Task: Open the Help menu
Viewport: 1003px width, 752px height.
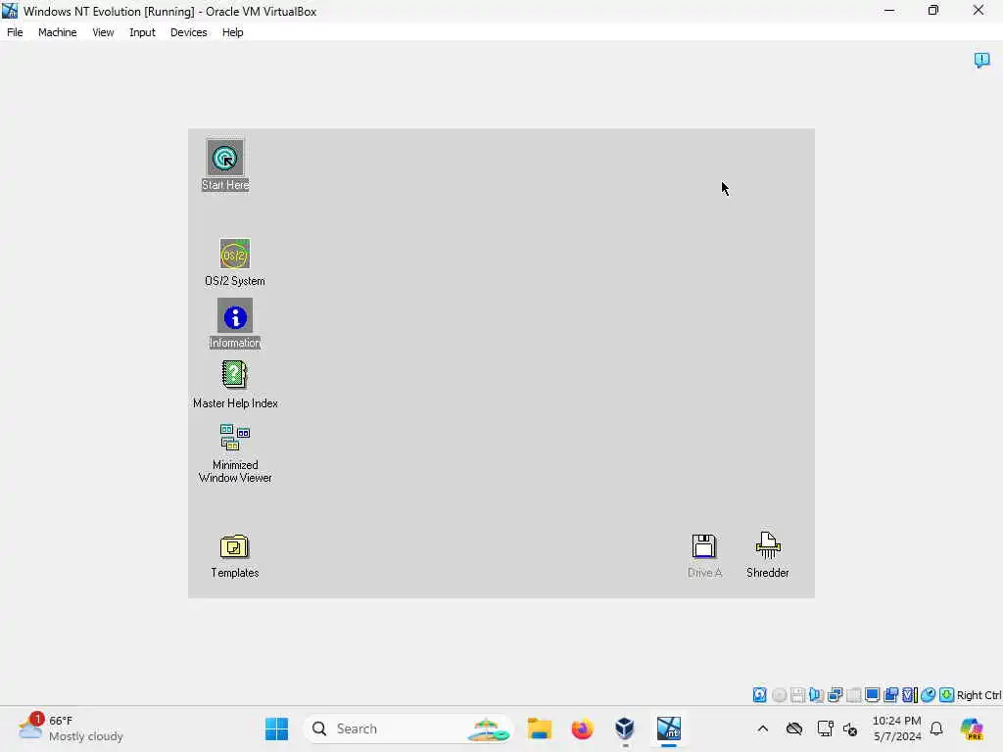Action: [x=233, y=32]
